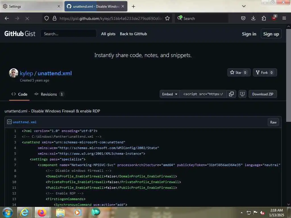Expand the Embed dropdown
Viewport: 291px width, 218px height.
click(x=170, y=94)
